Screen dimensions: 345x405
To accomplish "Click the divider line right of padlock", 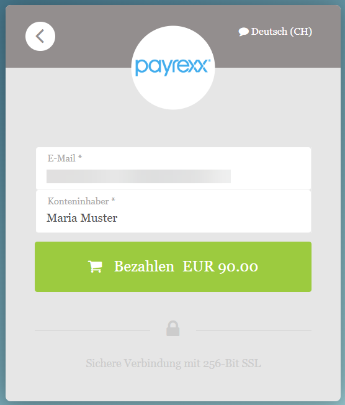I will point(254,330).
